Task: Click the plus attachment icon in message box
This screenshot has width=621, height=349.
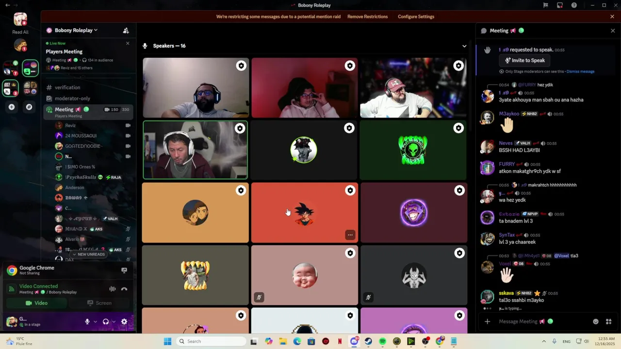Action: point(487,321)
